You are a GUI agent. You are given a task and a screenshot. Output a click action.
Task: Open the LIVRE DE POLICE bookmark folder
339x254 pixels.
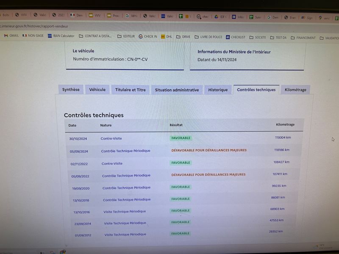point(208,37)
